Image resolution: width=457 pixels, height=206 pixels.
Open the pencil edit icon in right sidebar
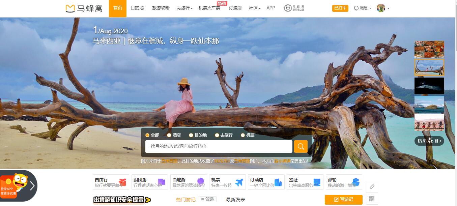click(372, 186)
